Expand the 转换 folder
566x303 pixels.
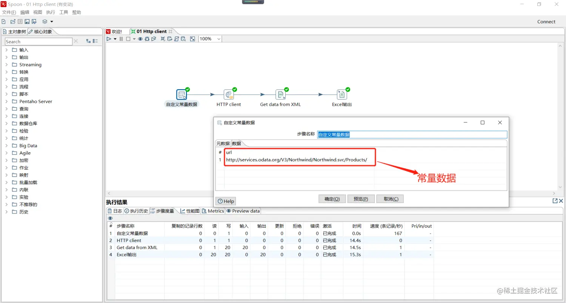(6, 72)
